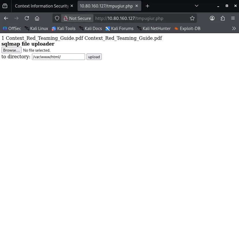
Task: Open the Kali Tools bookmark
Action: point(63,29)
